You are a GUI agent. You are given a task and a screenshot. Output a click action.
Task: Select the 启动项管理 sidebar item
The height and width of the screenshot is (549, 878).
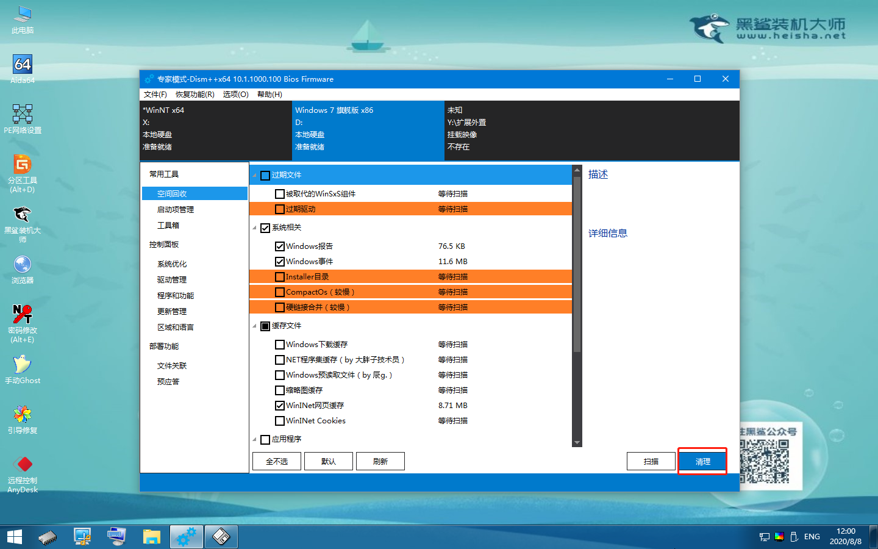[176, 209]
